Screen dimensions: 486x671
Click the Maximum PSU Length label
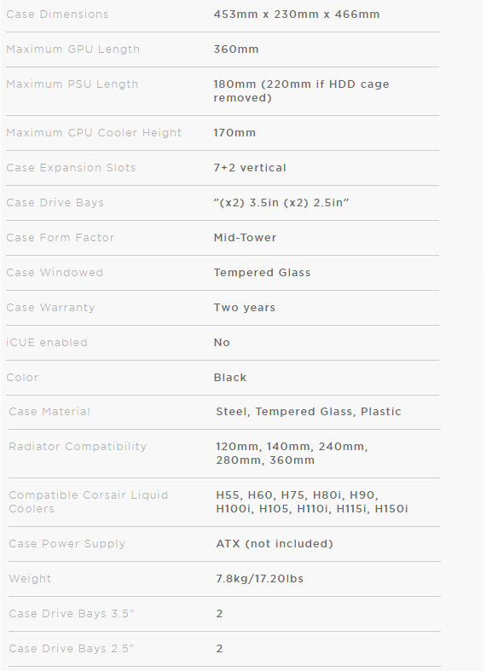pos(72,84)
